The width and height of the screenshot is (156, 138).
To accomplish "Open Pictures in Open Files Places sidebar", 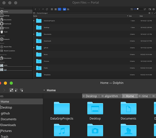I will (16, 28).
